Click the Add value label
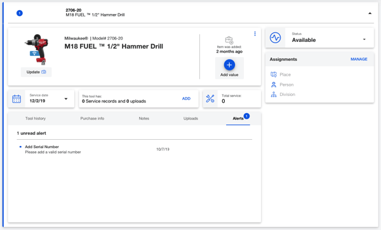This screenshot has width=381, height=230. click(x=229, y=75)
